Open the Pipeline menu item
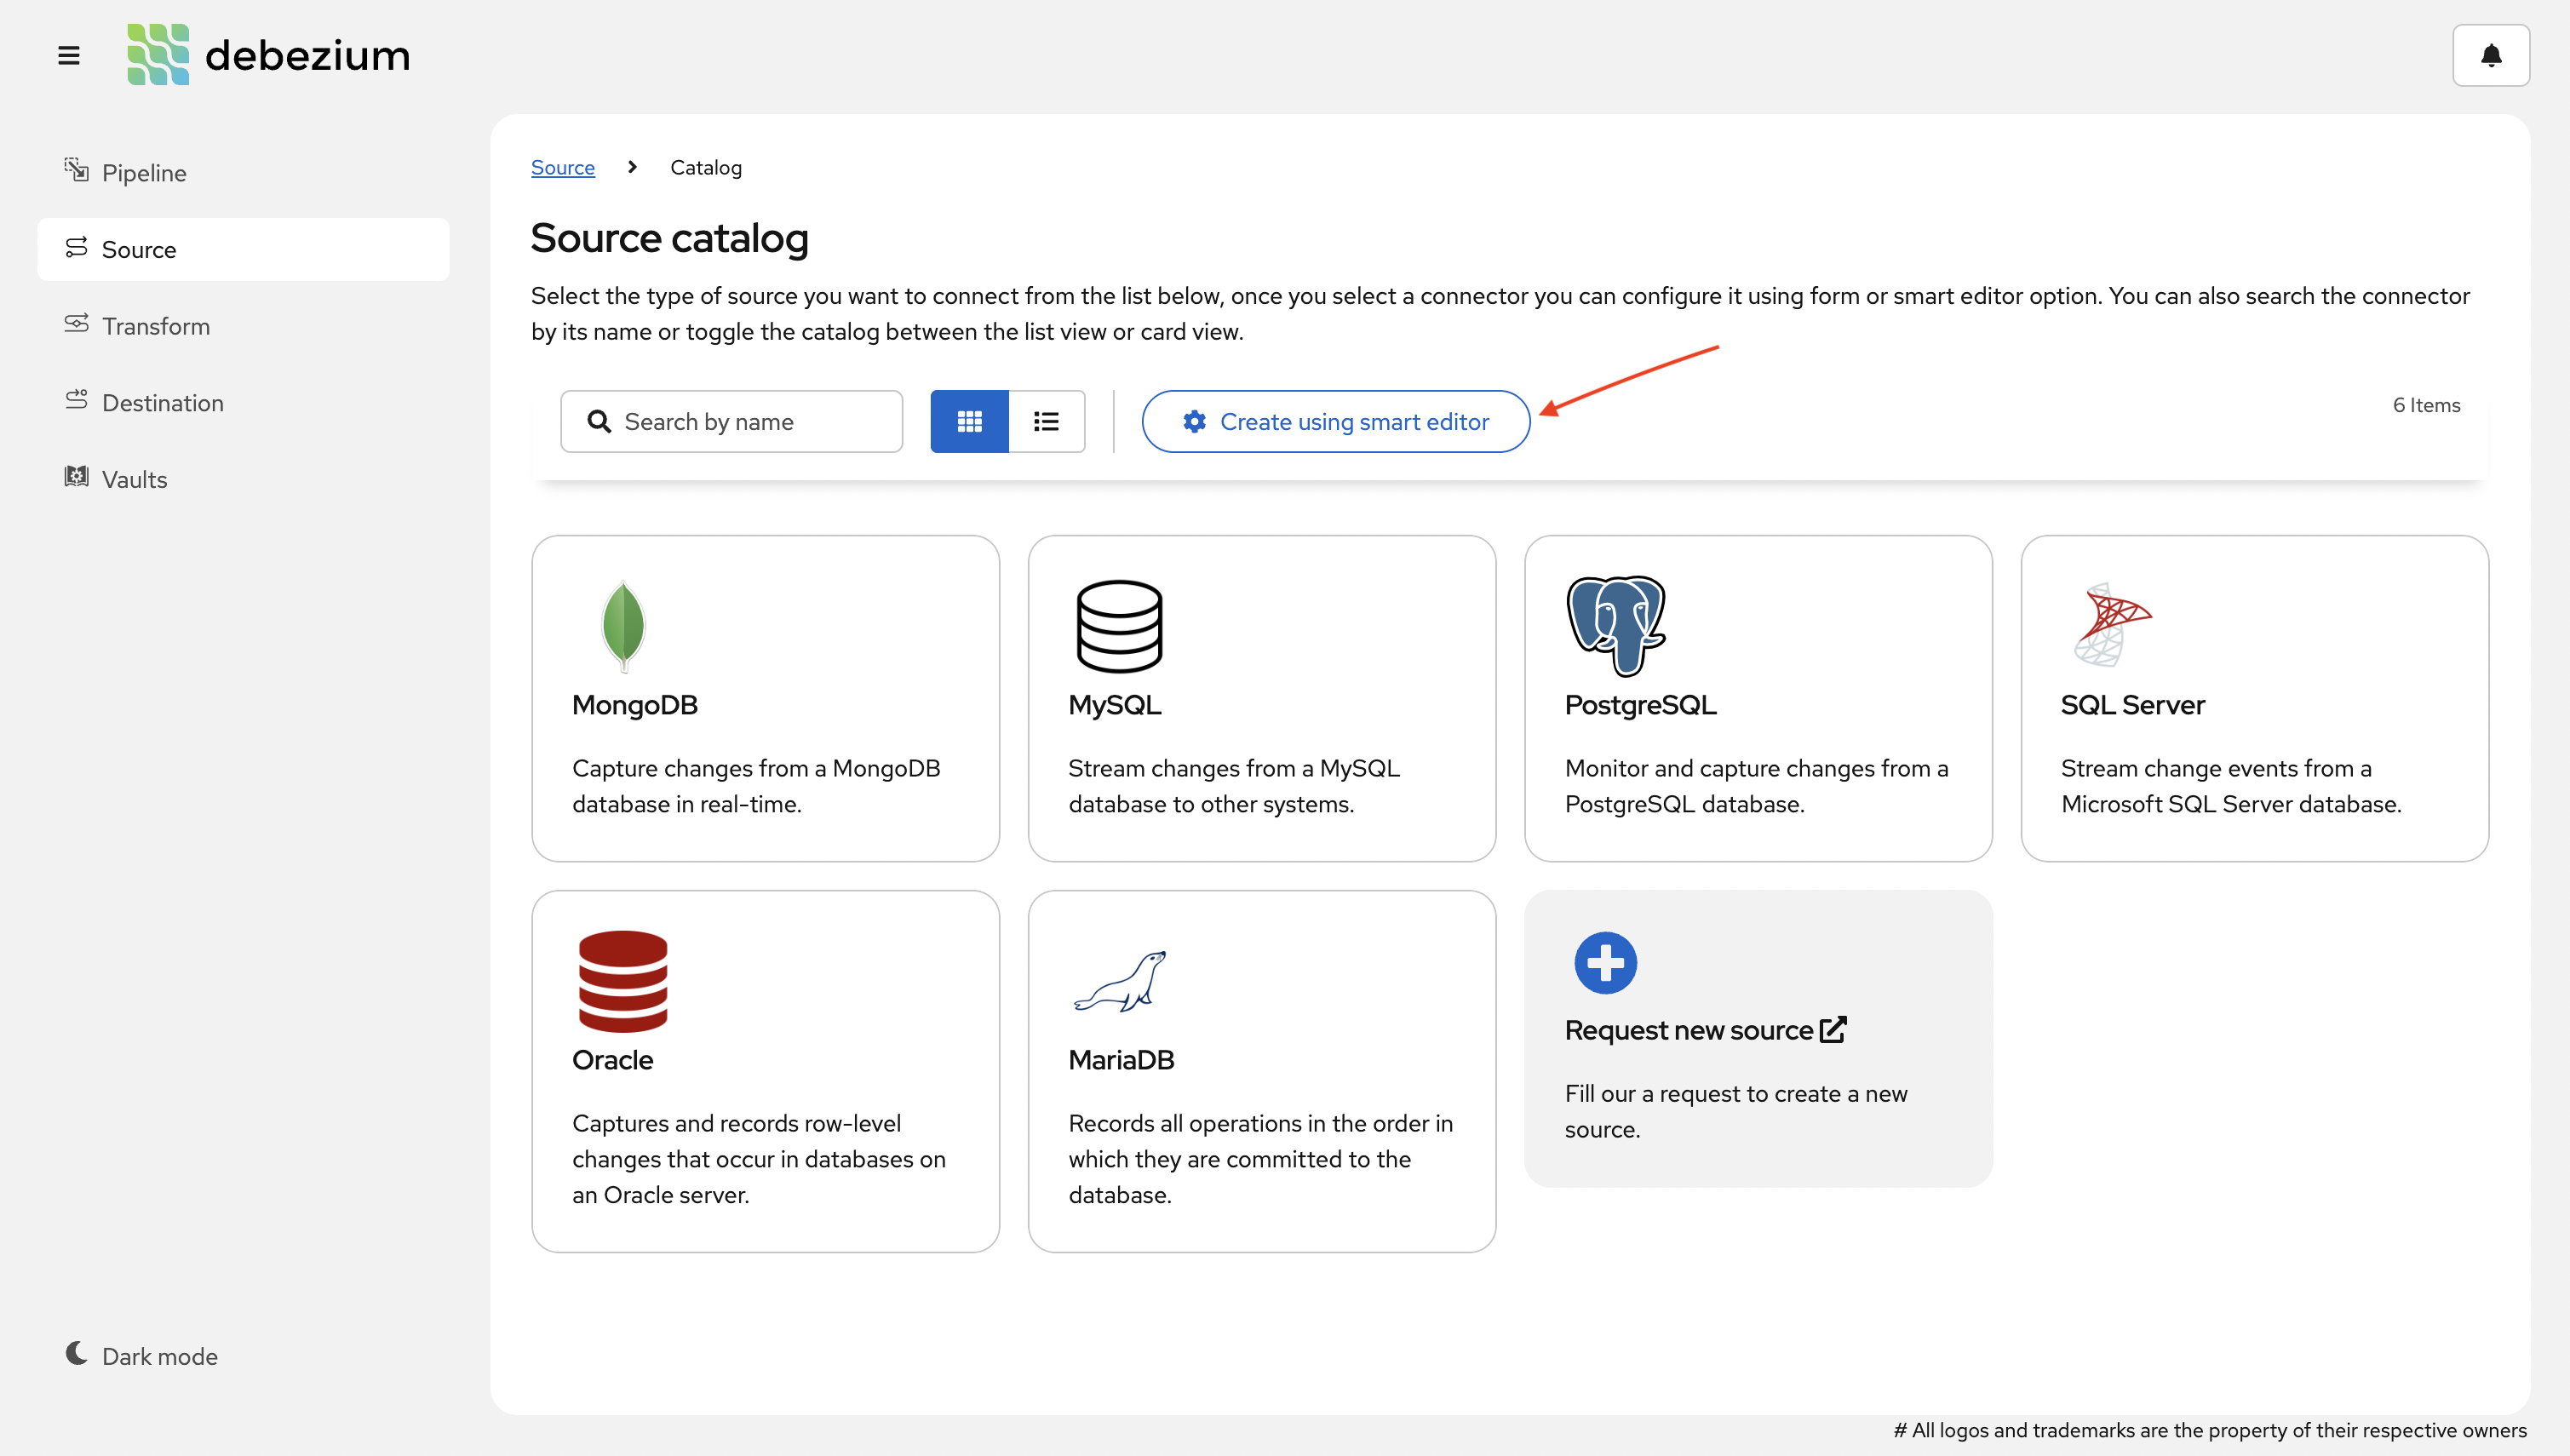This screenshot has width=2570, height=1456. tap(243, 173)
